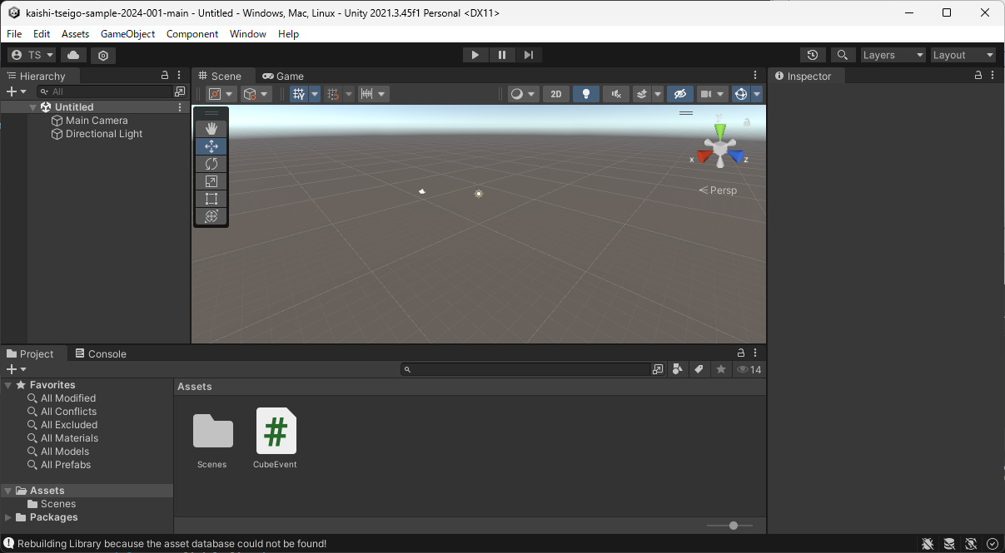Open handle rotation global/local dropdown

click(x=256, y=94)
